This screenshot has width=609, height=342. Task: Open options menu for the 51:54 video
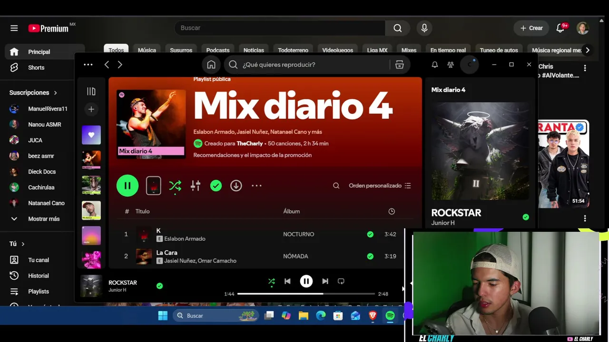[x=585, y=218]
